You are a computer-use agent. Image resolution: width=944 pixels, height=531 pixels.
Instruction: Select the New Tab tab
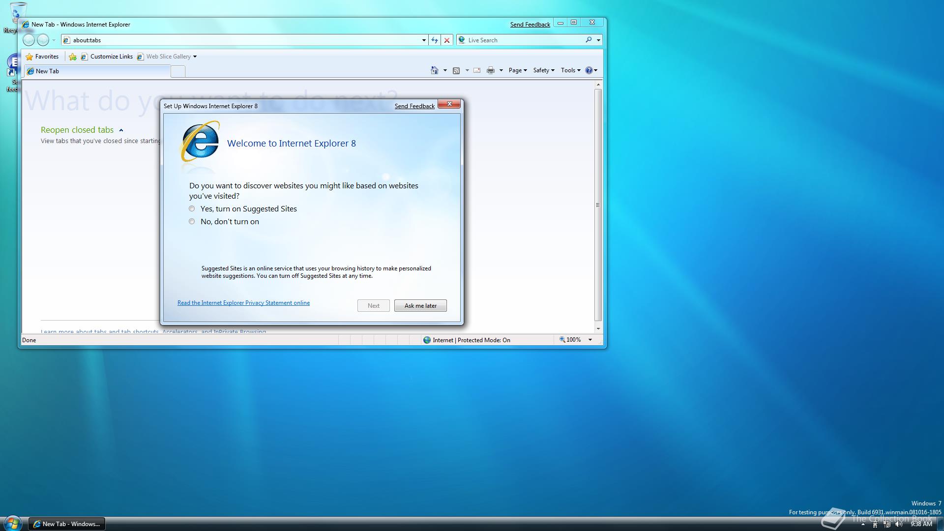97,71
